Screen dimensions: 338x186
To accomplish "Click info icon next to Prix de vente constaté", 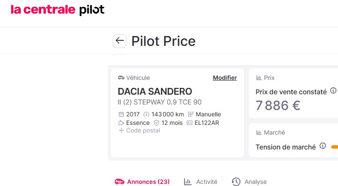I will coord(333,91).
